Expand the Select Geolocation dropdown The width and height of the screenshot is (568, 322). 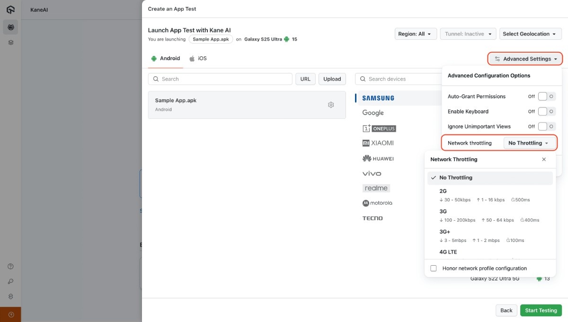(530, 34)
